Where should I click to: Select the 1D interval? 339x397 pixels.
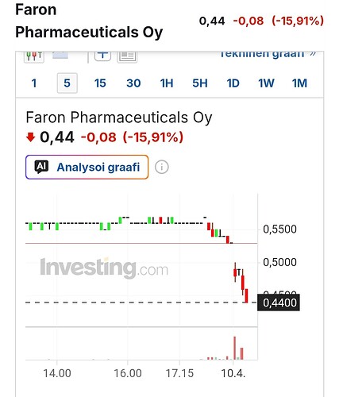pyautogui.click(x=233, y=83)
